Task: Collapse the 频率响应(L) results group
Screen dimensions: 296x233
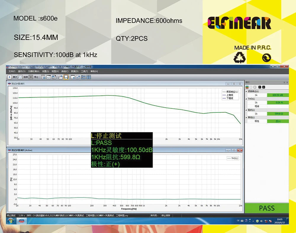Action: [246, 91]
